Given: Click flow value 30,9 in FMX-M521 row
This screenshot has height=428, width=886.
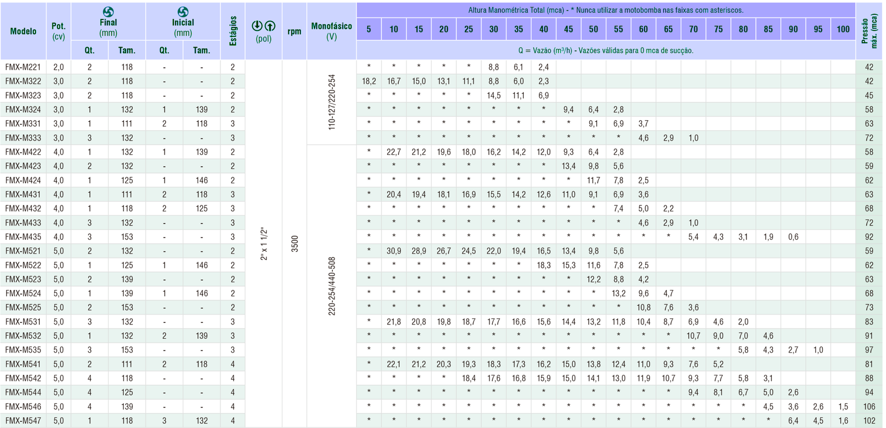Looking at the screenshot, I should point(394,251).
